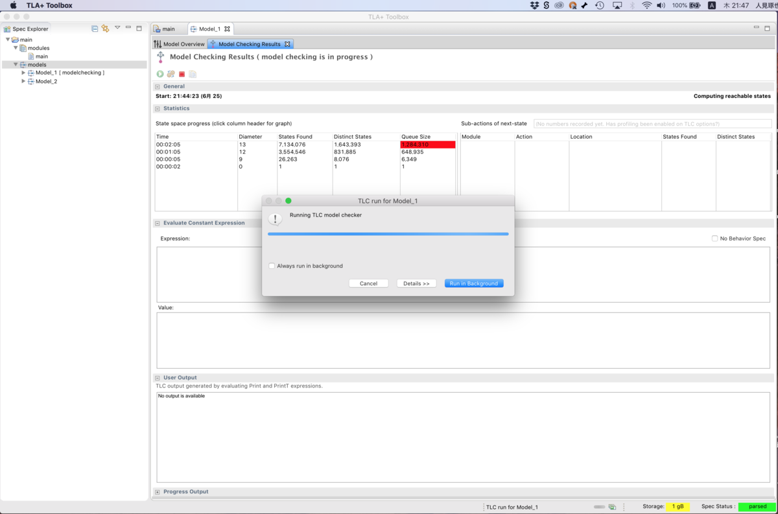The image size is (778, 514).
Task: Click the Time column header
Action: pos(196,137)
